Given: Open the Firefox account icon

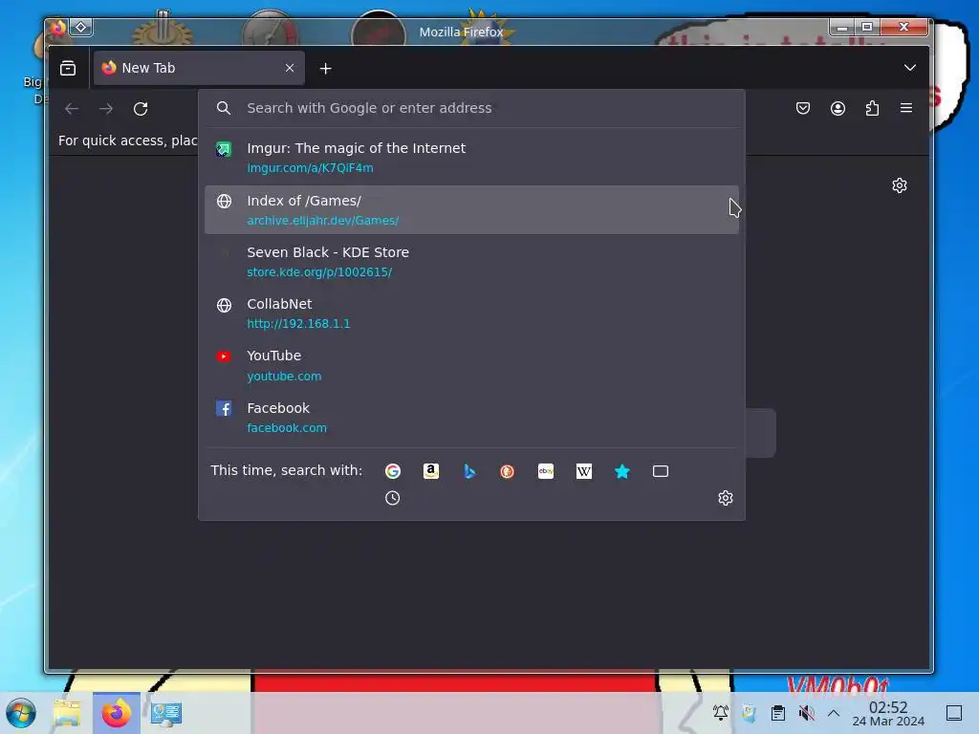Looking at the screenshot, I should click(838, 108).
